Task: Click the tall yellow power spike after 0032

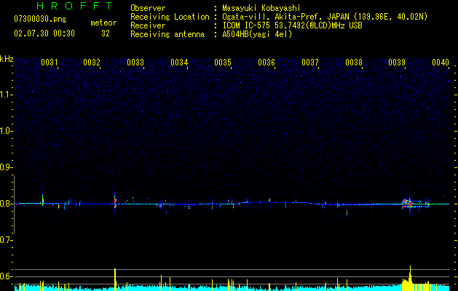Action: [x=115, y=279]
